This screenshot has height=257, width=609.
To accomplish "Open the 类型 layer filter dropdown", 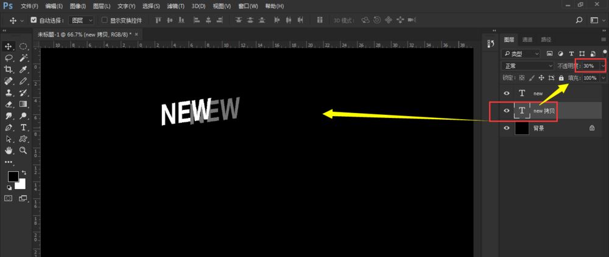I will (521, 53).
